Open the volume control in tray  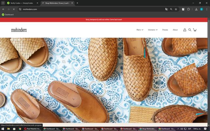point(182,129)
